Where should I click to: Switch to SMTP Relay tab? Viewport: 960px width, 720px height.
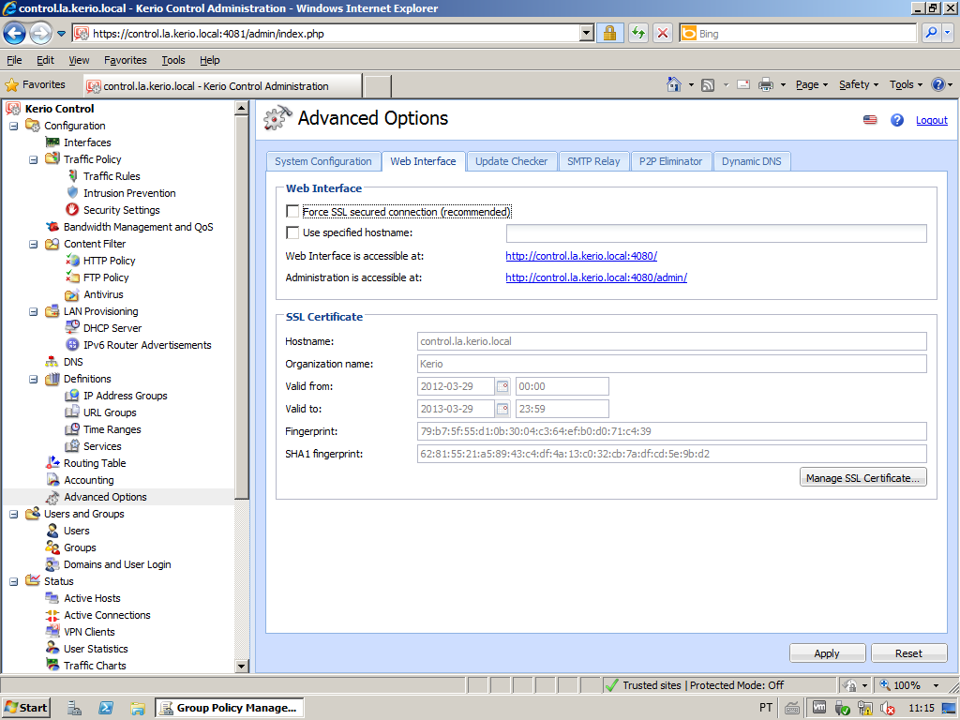[x=593, y=161]
